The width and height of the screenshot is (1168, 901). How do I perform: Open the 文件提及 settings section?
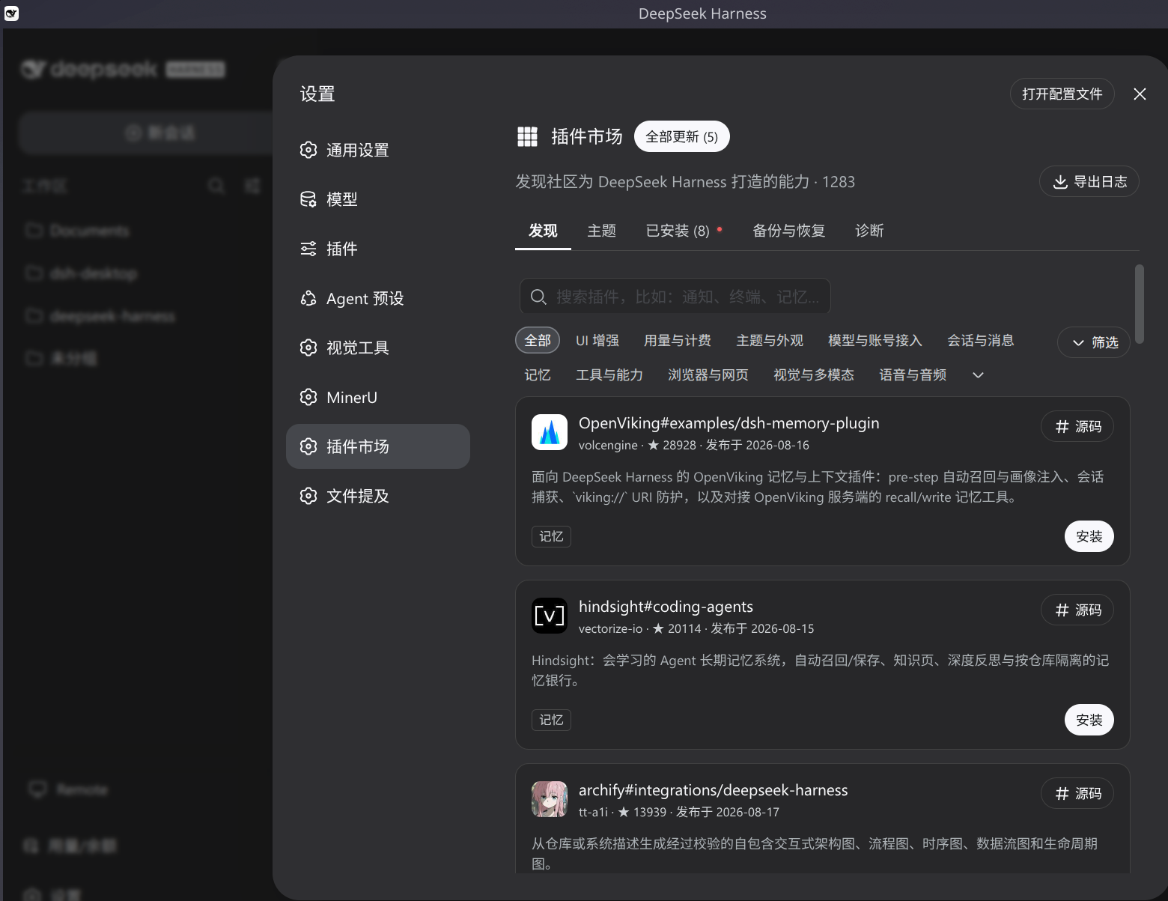point(378,496)
